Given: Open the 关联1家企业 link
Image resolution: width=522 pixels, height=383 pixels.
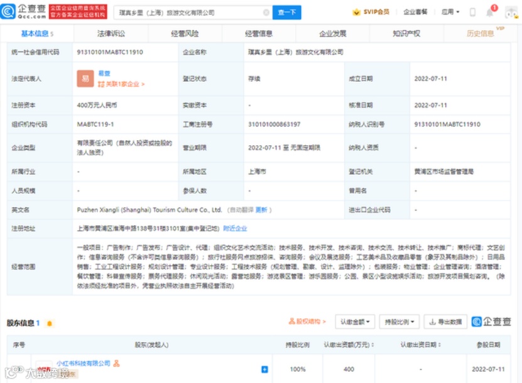Looking at the screenshot, I should tap(121, 84).
